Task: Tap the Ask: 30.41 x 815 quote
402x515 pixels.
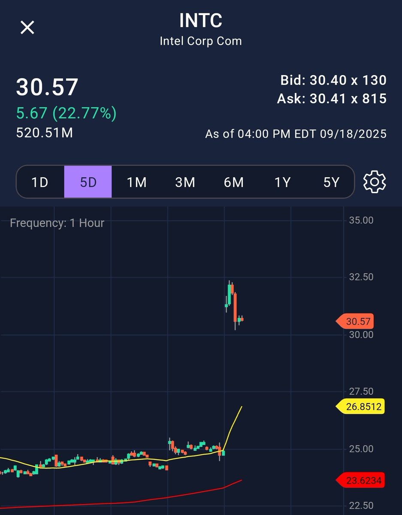Action: tap(332, 99)
